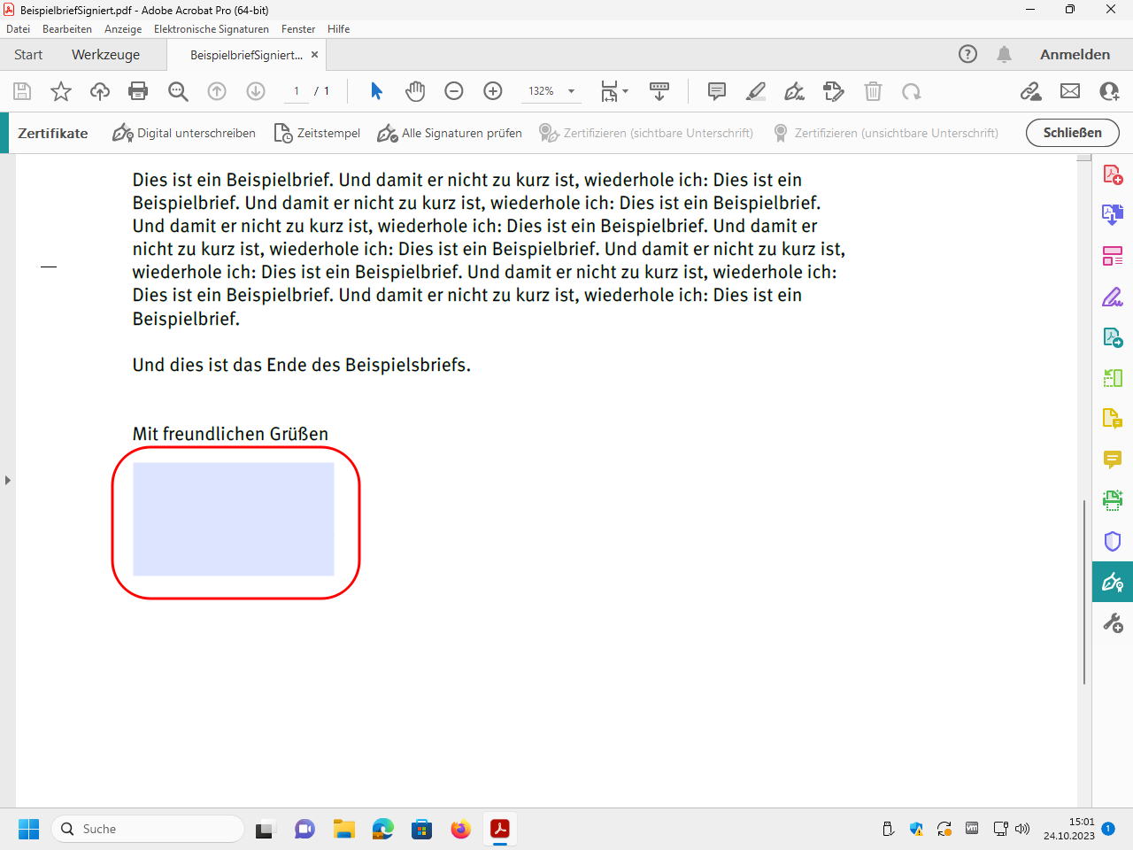This screenshot has height=850, width=1133.
Task: Click the blue signature field in document
Action: [234, 519]
